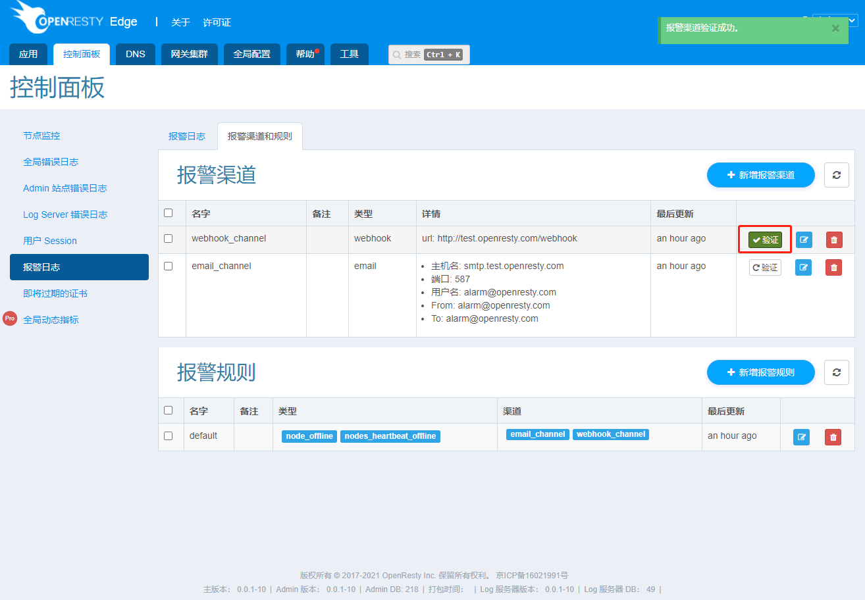Image resolution: width=865 pixels, height=600 pixels.
Task: Click the email_channel name cell
Action: click(x=221, y=266)
